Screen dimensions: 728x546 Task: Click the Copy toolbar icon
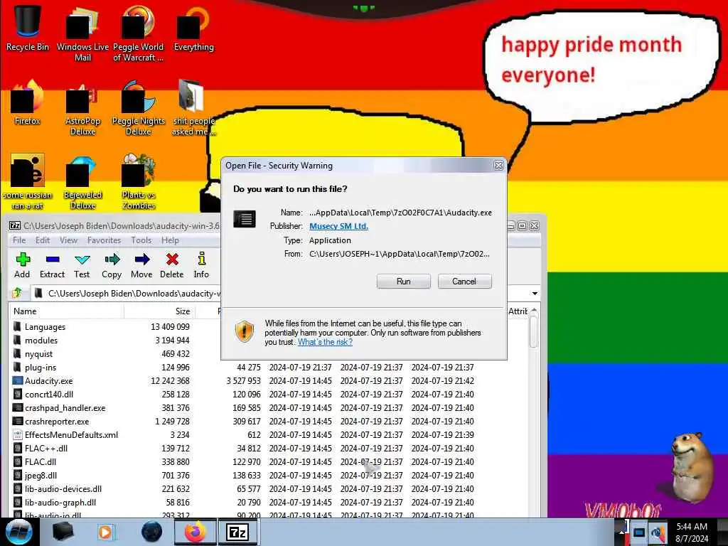112,265
